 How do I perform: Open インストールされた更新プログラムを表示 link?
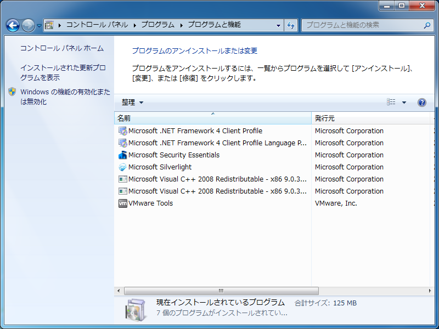[x=63, y=72]
